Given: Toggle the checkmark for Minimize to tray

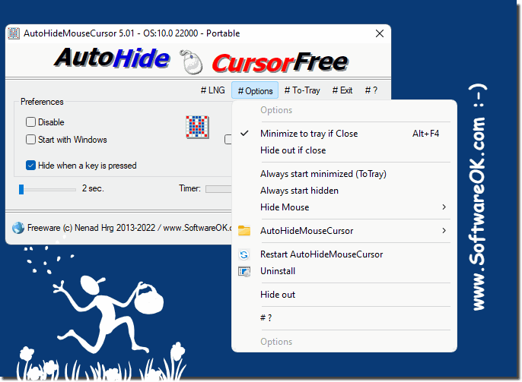Looking at the screenshot, I should tap(245, 134).
